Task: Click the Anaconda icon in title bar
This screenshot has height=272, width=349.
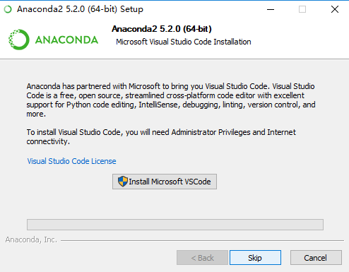Action: [8, 9]
